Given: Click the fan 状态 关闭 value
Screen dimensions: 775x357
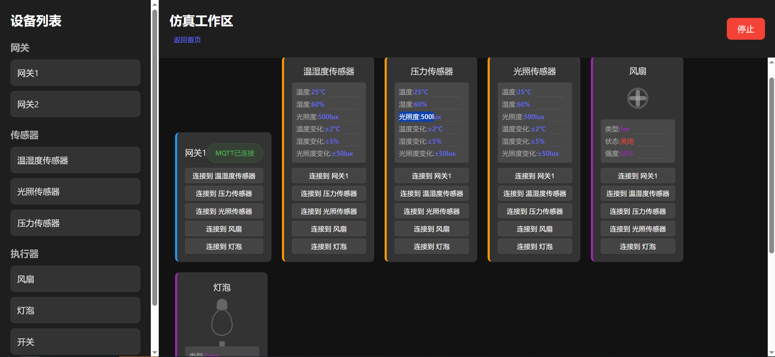Looking at the screenshot, I should (x=627, y=142).
